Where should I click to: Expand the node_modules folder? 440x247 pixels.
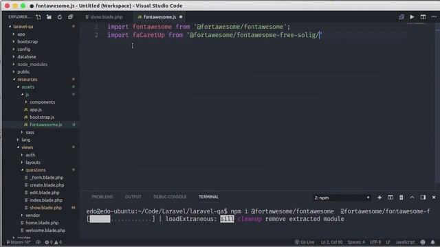point(32,64)
